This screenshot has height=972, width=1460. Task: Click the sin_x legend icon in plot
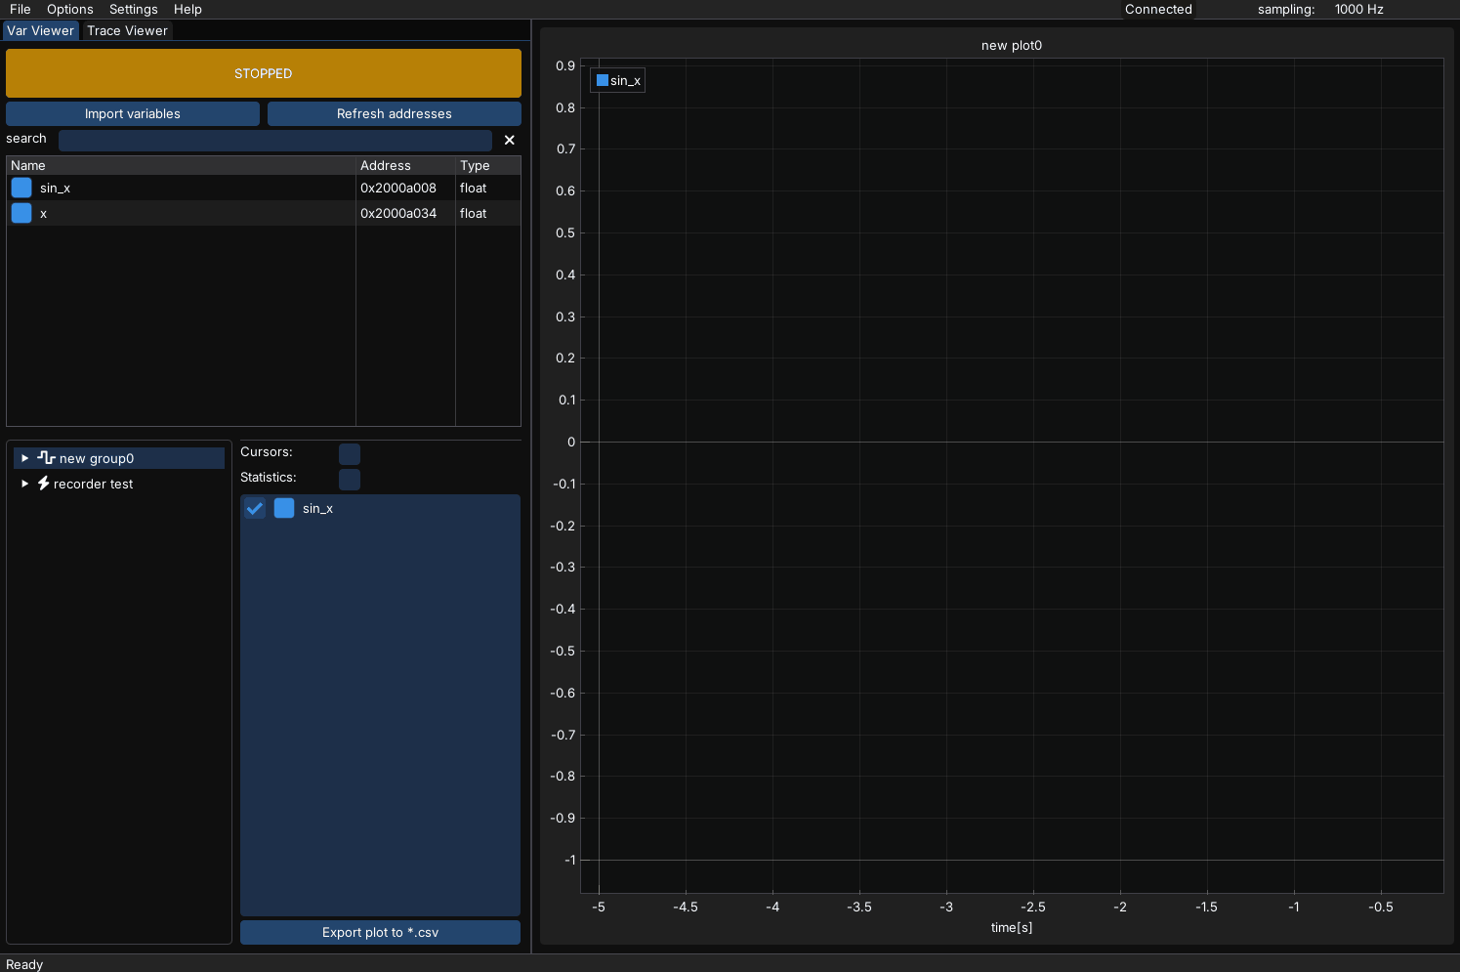(x=603, y=80)
